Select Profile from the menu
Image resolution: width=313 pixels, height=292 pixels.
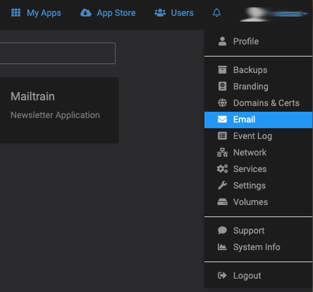[258, 41]
